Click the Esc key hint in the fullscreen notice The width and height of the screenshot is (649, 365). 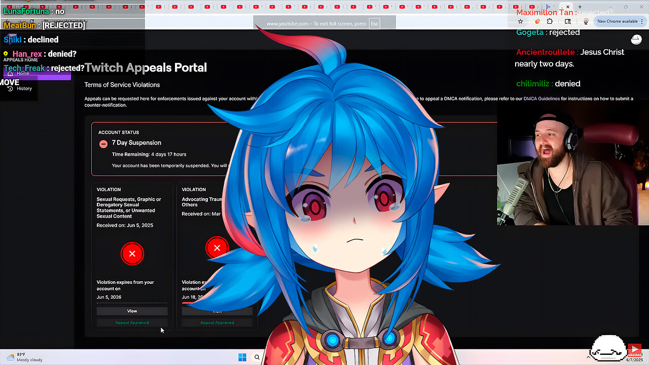pyautogui.click(x=374, y=24)
